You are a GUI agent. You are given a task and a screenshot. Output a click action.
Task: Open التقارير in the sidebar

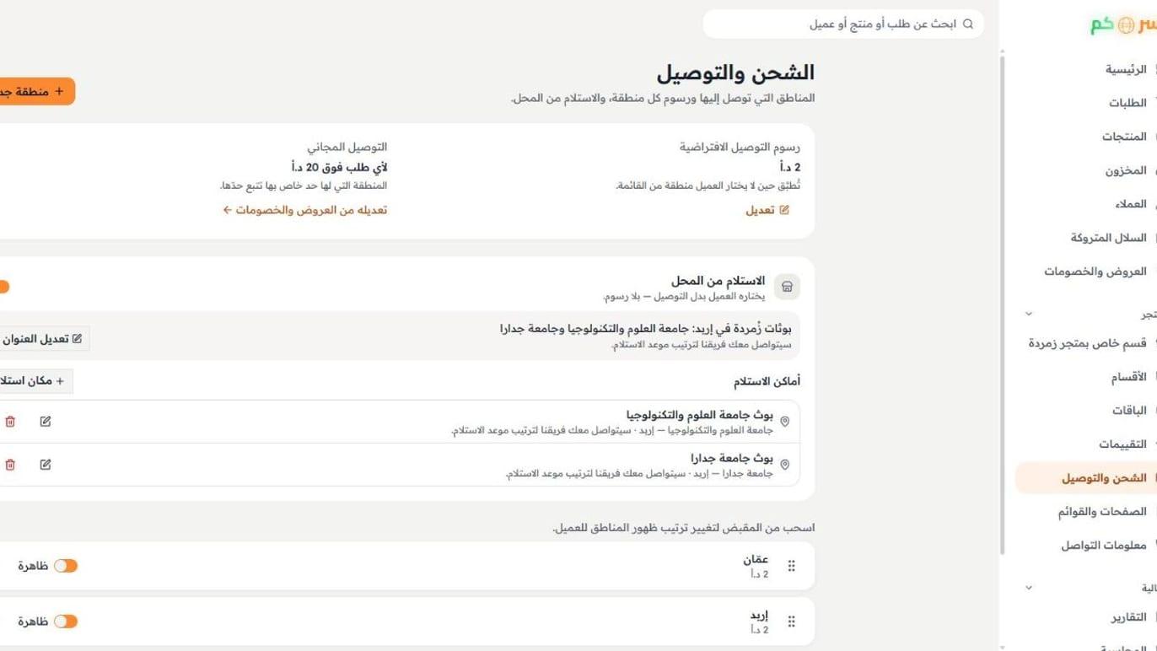tap(1086, 617)
